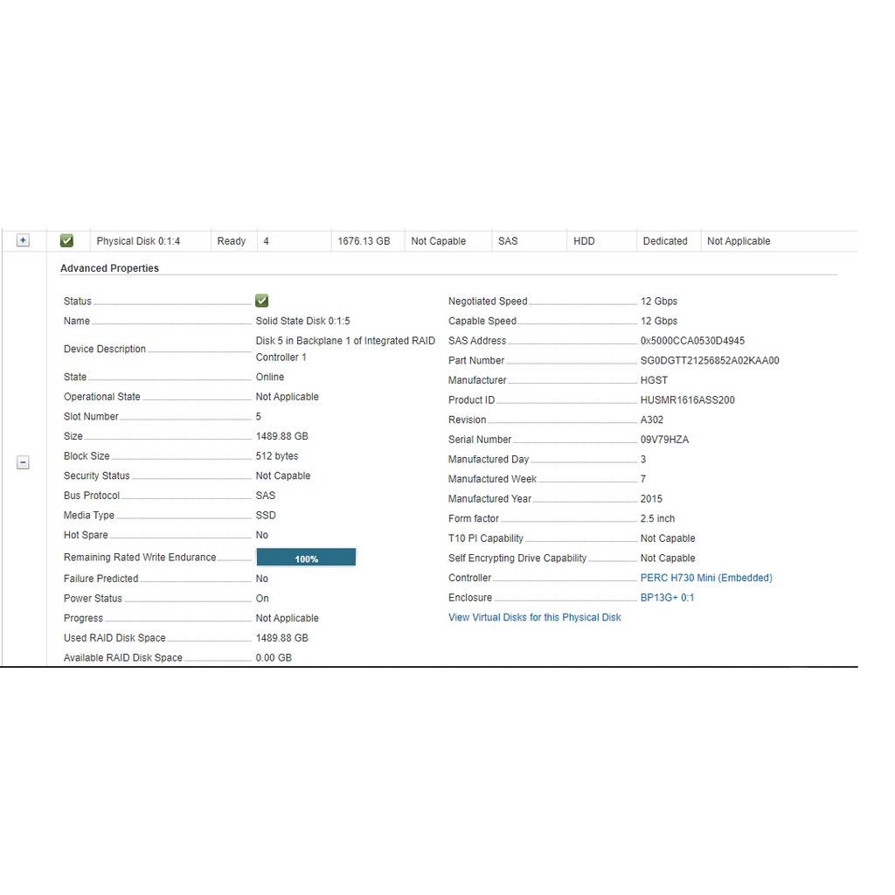Image resolution: width=895 pixels, height=895 pixels.
Task: Click the Advanced Properties heading
Action: tap(109, 268)
